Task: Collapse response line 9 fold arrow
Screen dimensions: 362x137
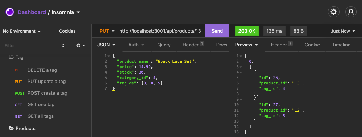Action: pyautogui.click(x=241, y=100)
